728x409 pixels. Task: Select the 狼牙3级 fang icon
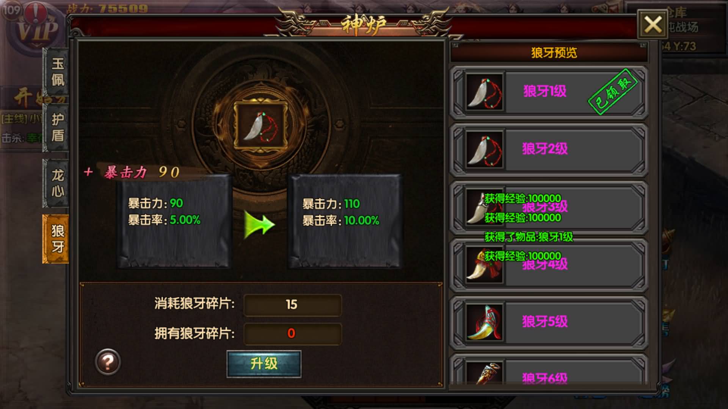pyautogui.click(x=484, y=207)
